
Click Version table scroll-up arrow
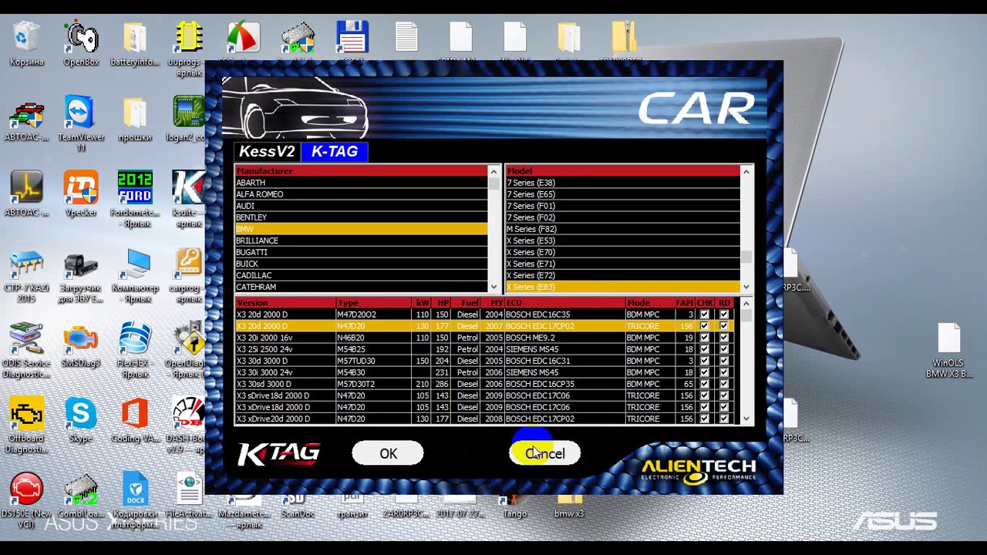click(x=746, y=304)
